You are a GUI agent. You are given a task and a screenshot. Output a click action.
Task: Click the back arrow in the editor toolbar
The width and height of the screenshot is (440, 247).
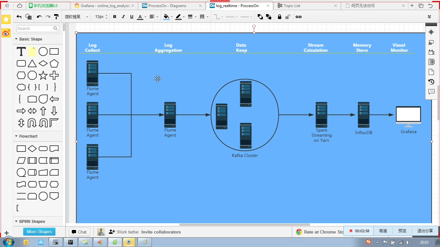pyautogui.click(x=19, y=17)
